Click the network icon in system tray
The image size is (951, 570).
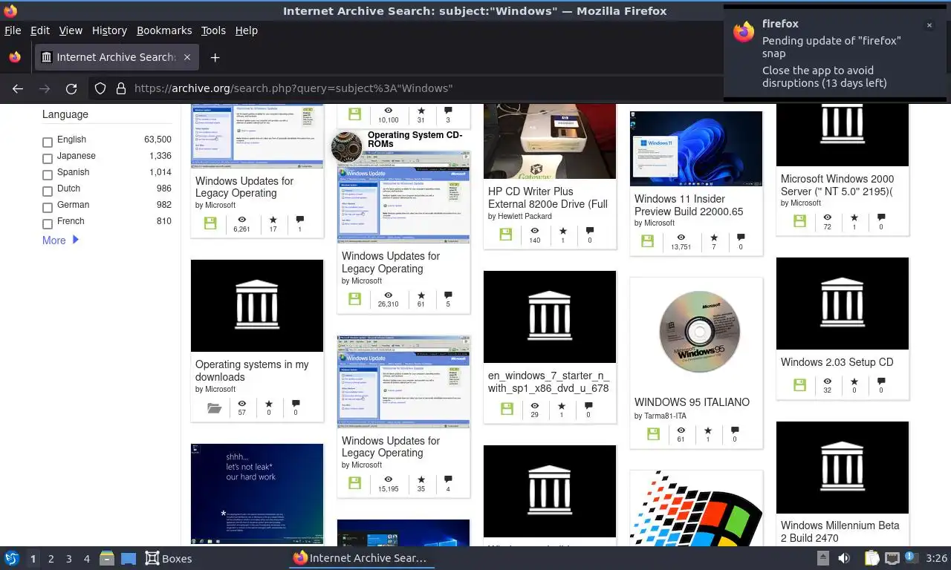pyautogui.click(x=892, y=558)
